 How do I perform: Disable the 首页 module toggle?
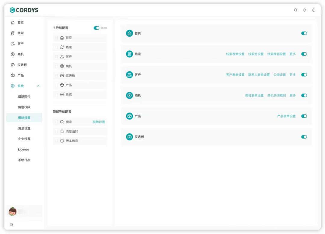(x=304, y=33)
